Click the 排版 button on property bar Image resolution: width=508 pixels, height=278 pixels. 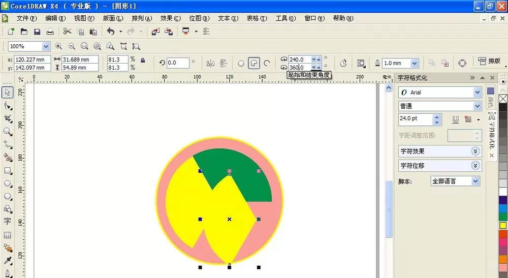(490, 61)
